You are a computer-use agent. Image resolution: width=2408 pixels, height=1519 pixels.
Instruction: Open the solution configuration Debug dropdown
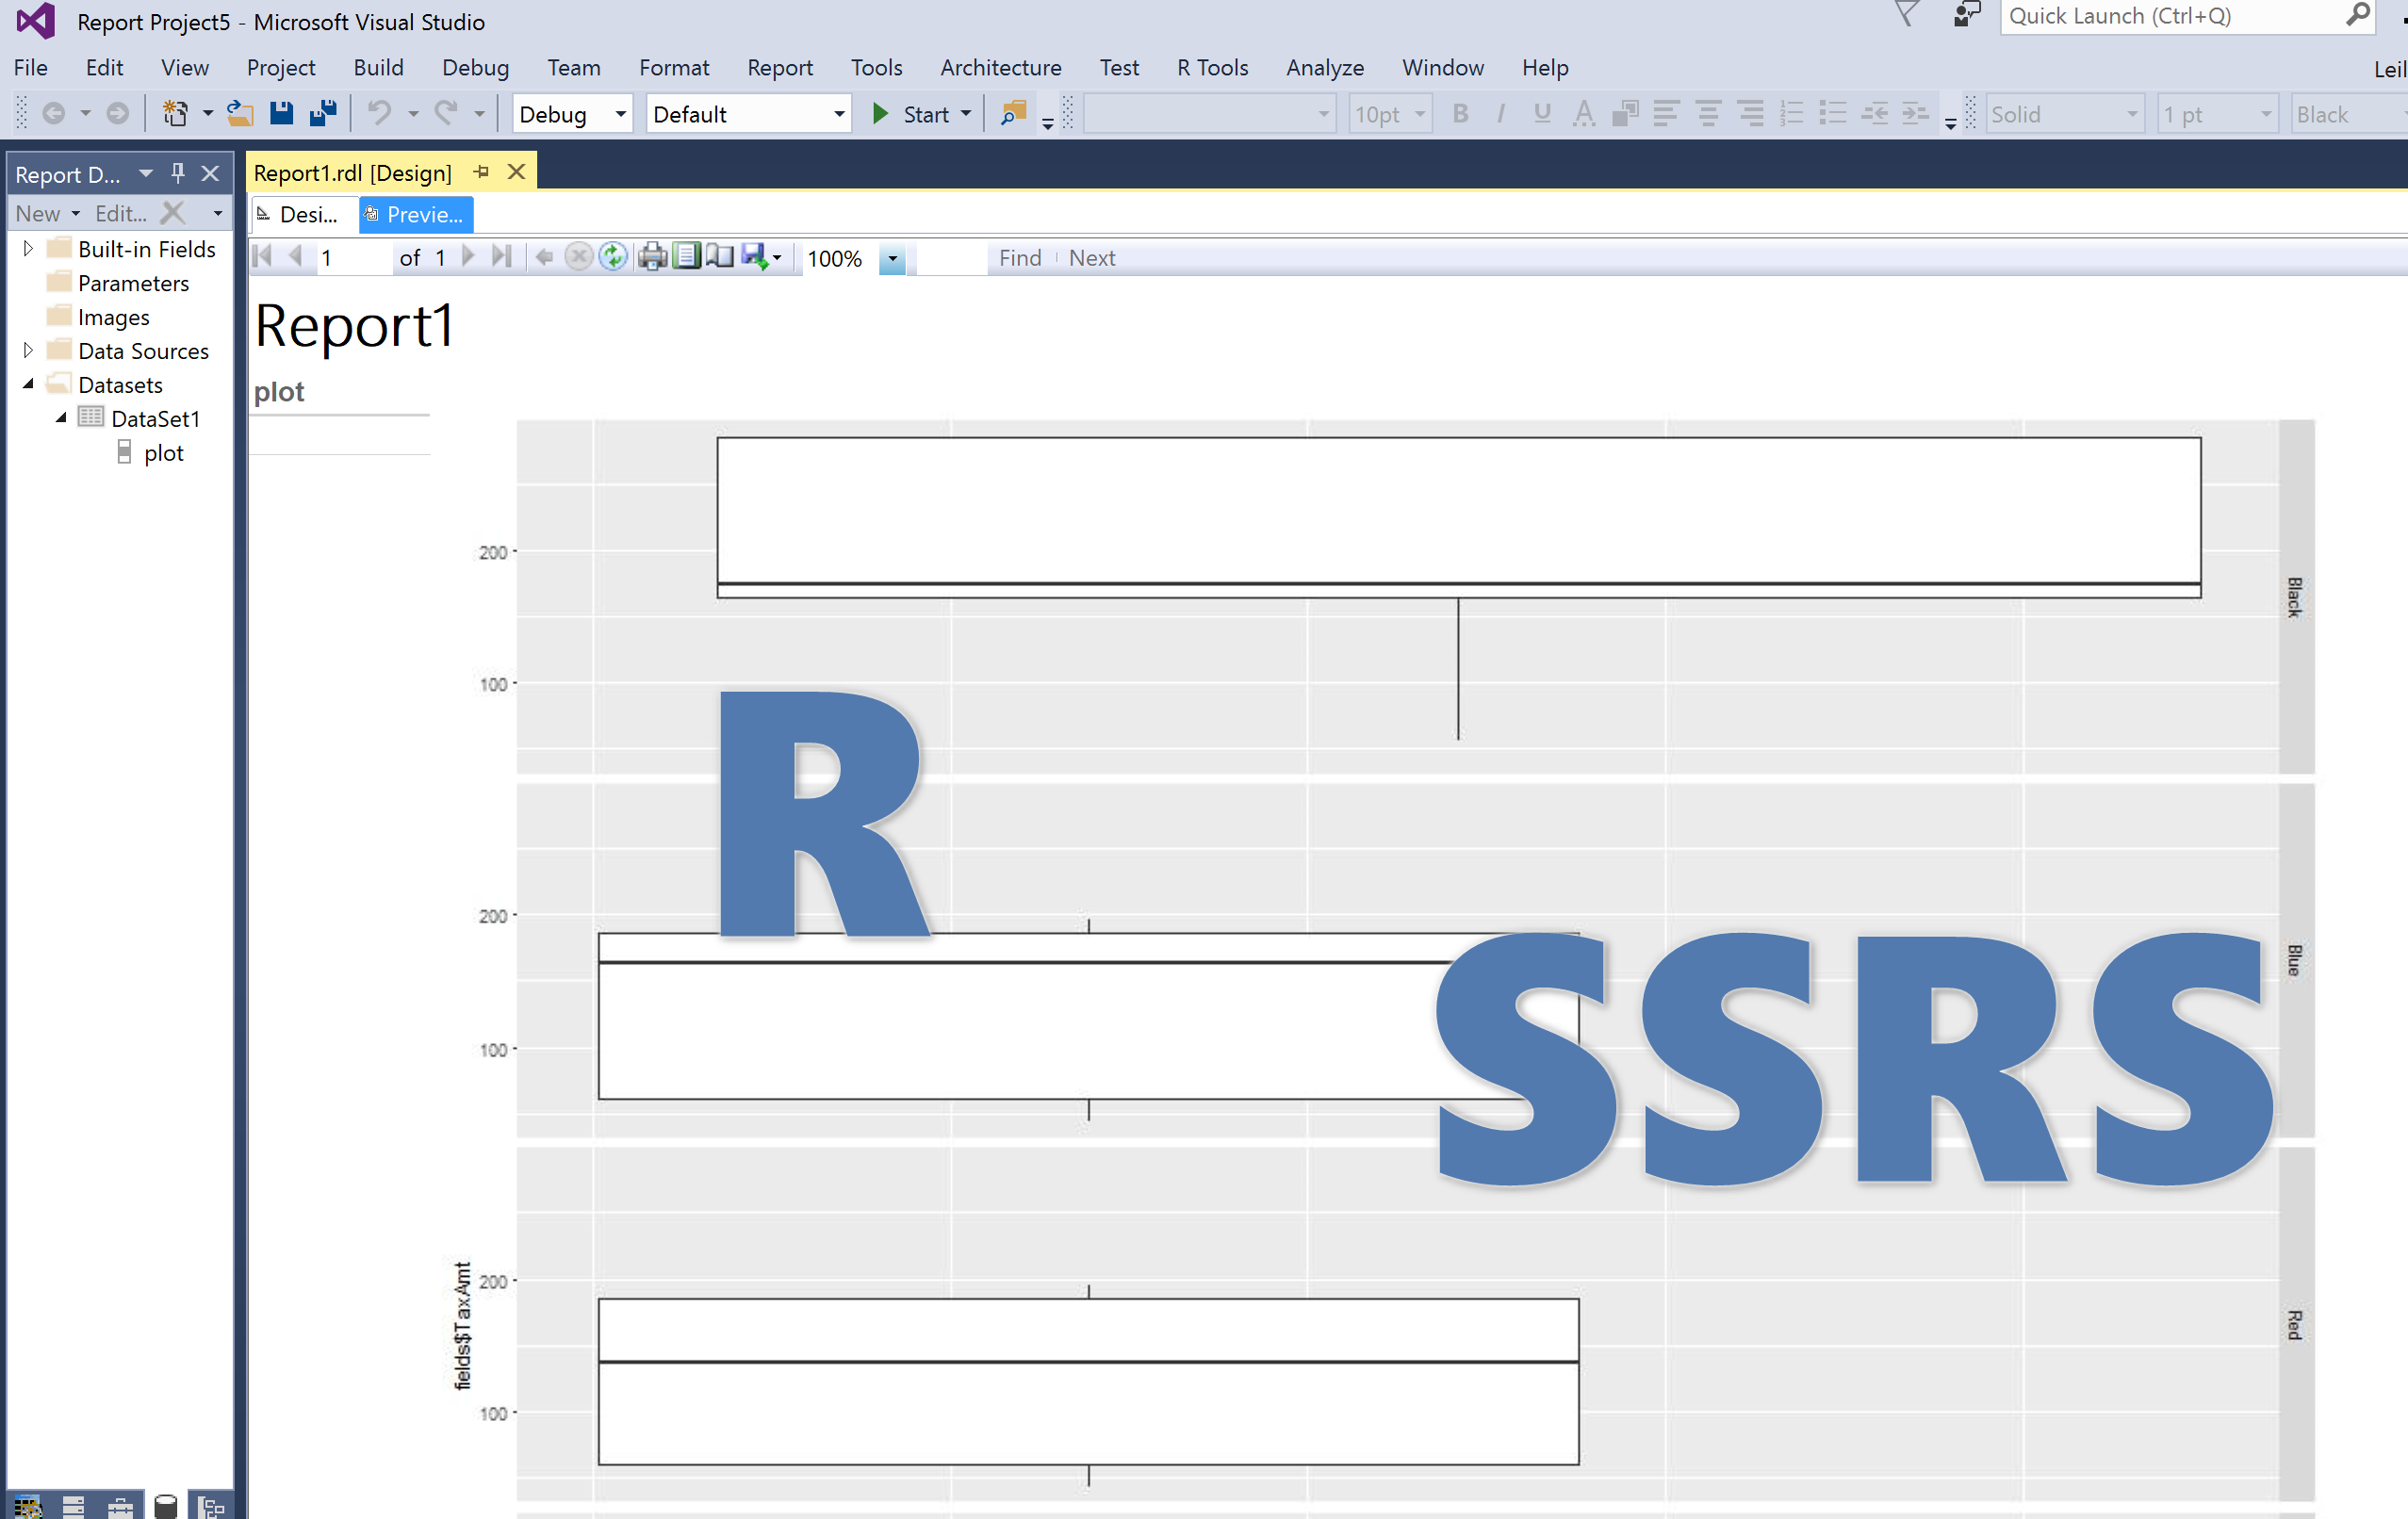(619, 113)
